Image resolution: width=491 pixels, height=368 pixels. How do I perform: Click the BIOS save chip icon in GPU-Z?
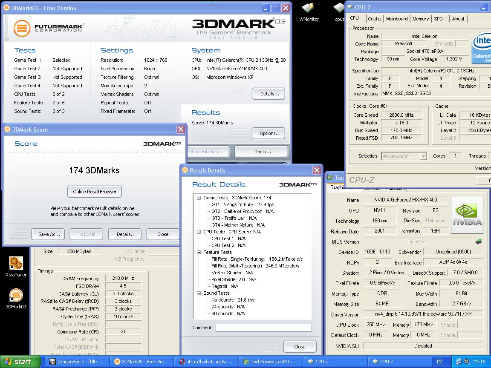[478, 241]
